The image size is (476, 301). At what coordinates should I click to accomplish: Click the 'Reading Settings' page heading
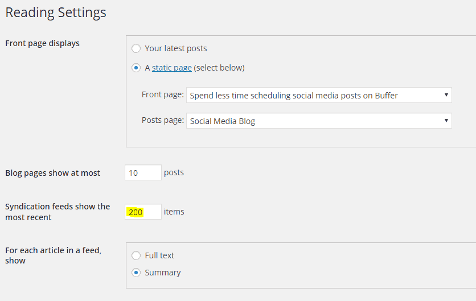point(56,12)
